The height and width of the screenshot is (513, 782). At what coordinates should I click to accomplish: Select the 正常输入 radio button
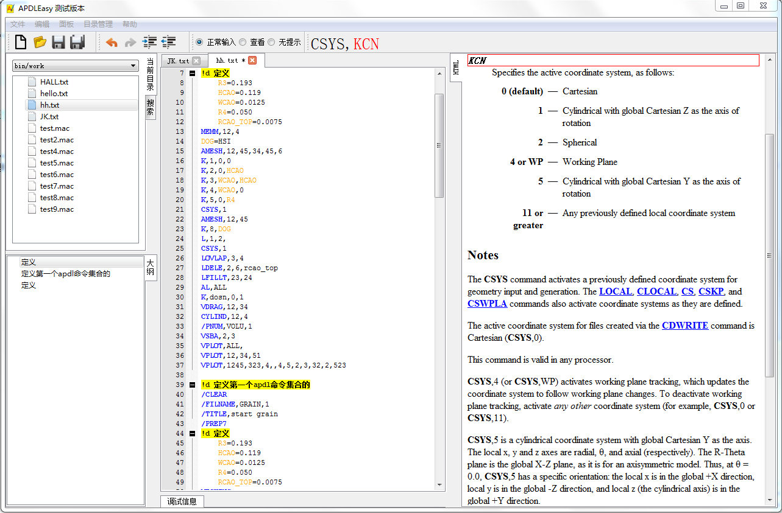(x=199, y=42)
